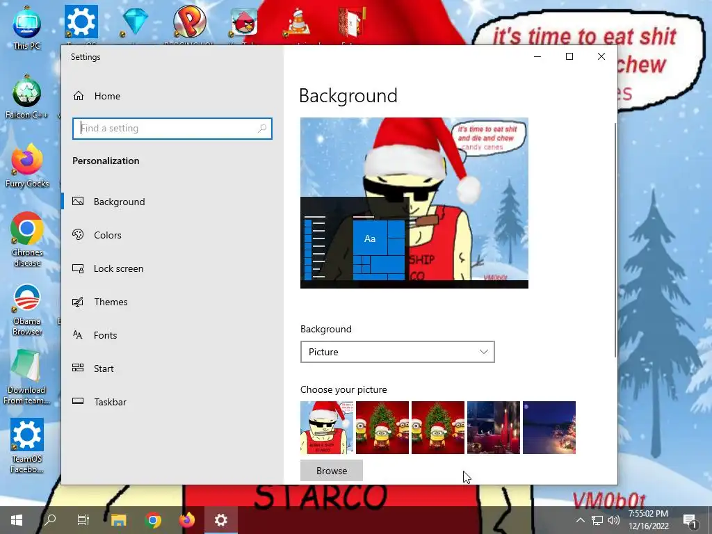Click the volume speaker tray icon

coord(613,520)
